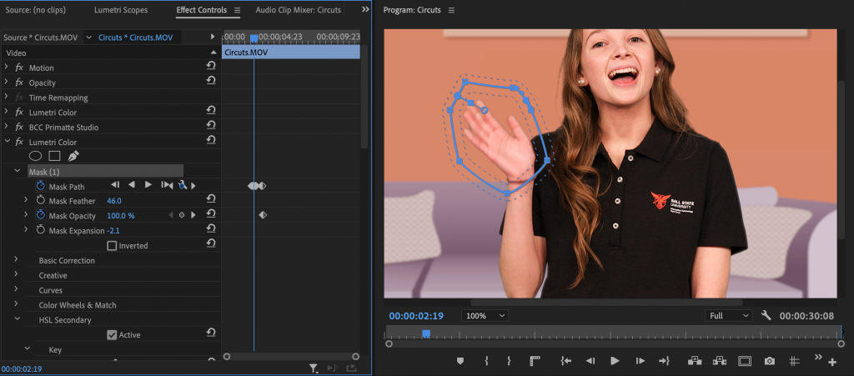Open the Audio Clip Mixer tab
Screen dimensions: 854x376
coord(298,10)
